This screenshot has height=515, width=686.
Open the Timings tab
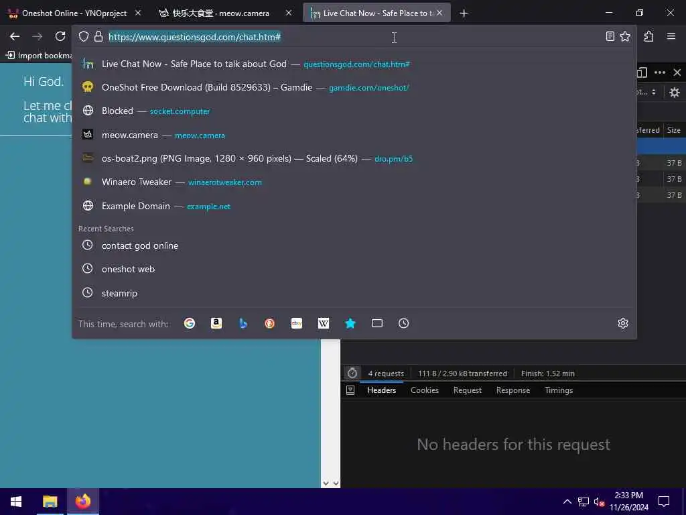click(559, 390)
